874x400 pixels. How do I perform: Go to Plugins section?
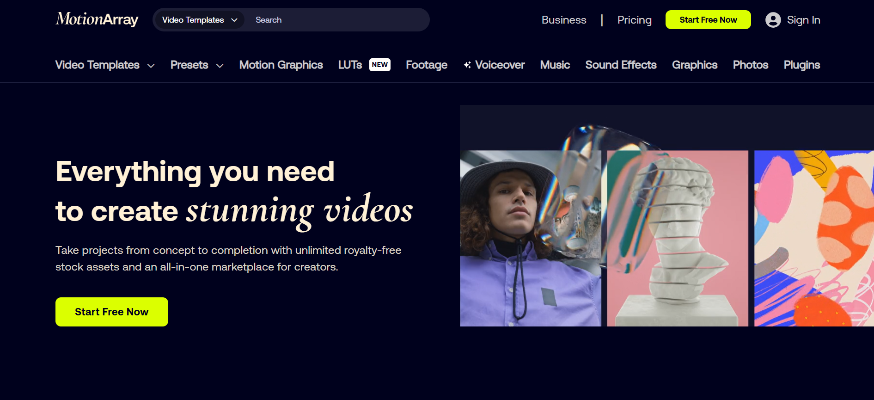[802, 65]
